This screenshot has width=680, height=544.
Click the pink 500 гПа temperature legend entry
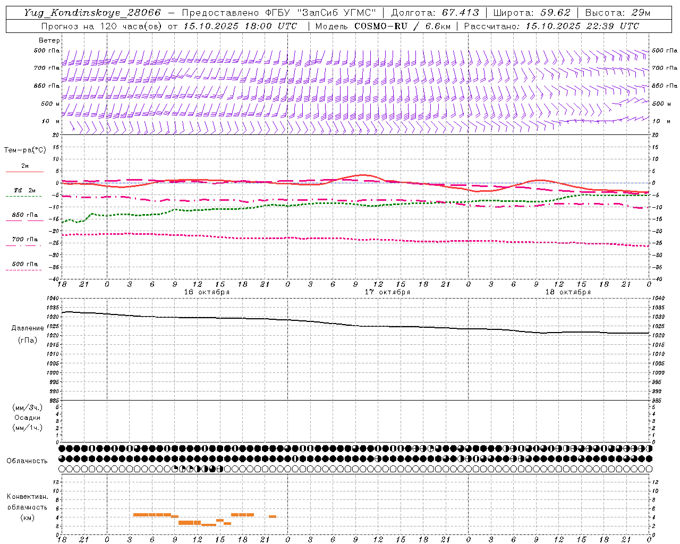click(x=24, y=264)
